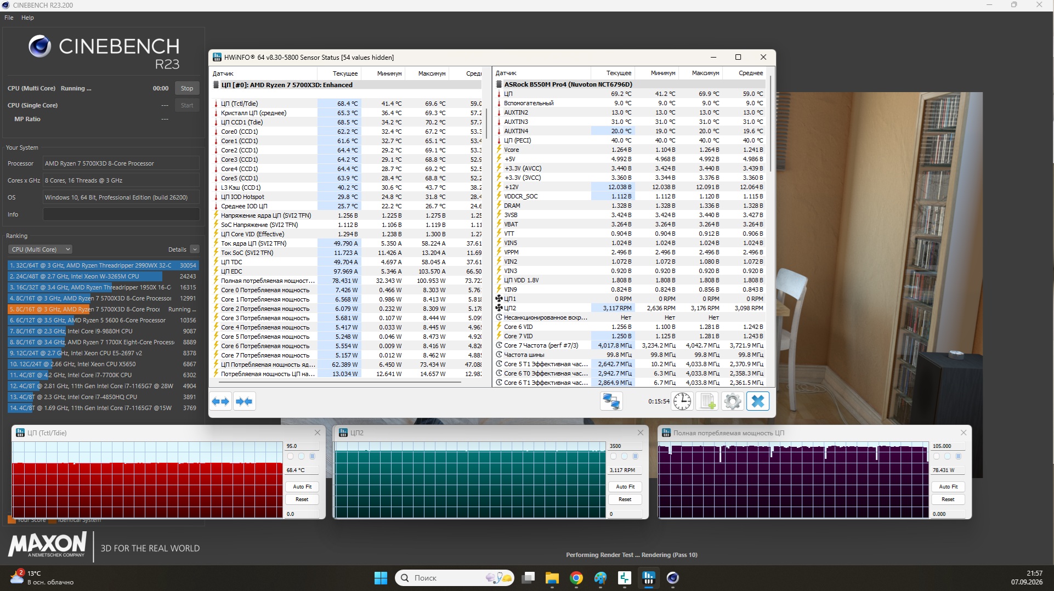Reset sensor clock timer icon
This screenshot has height=591, width=1054.
pyautogui.click(x=682, y=401)
